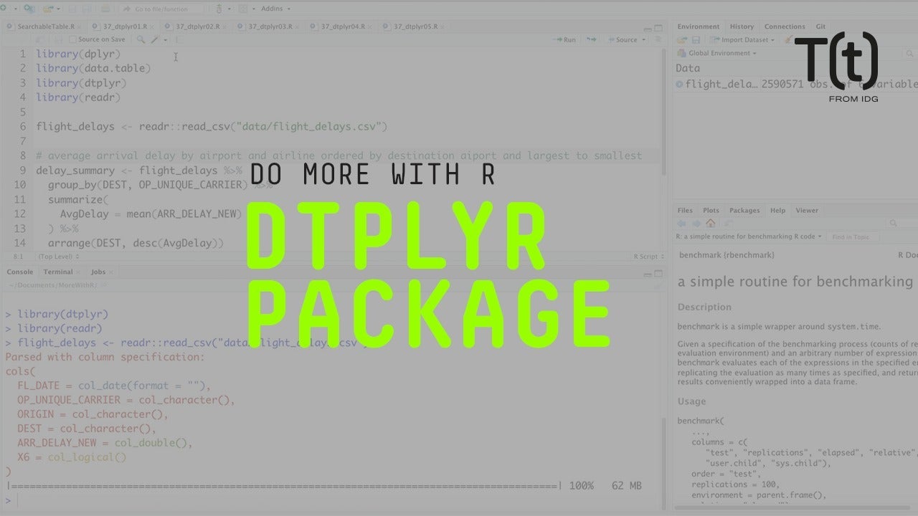Image resolution: width=918 pixels, height=516 pixels.
Task: Switch to 37_dtplyr02.R tab
Action: point(197,27)
